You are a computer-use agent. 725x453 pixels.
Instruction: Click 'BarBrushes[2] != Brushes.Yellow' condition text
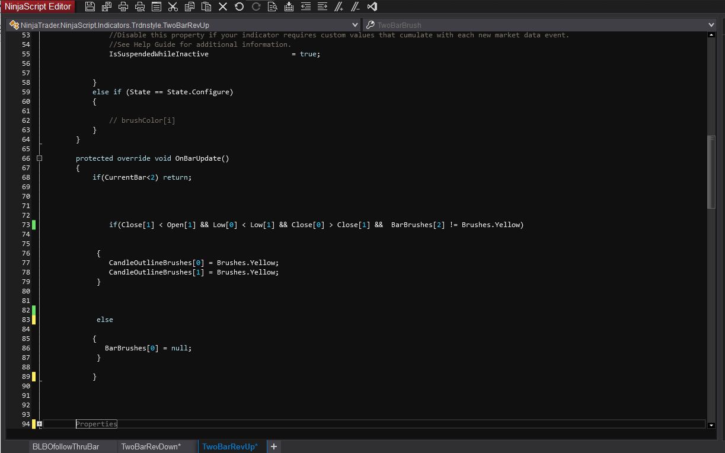pyautogui.click(x=455, y=225)
